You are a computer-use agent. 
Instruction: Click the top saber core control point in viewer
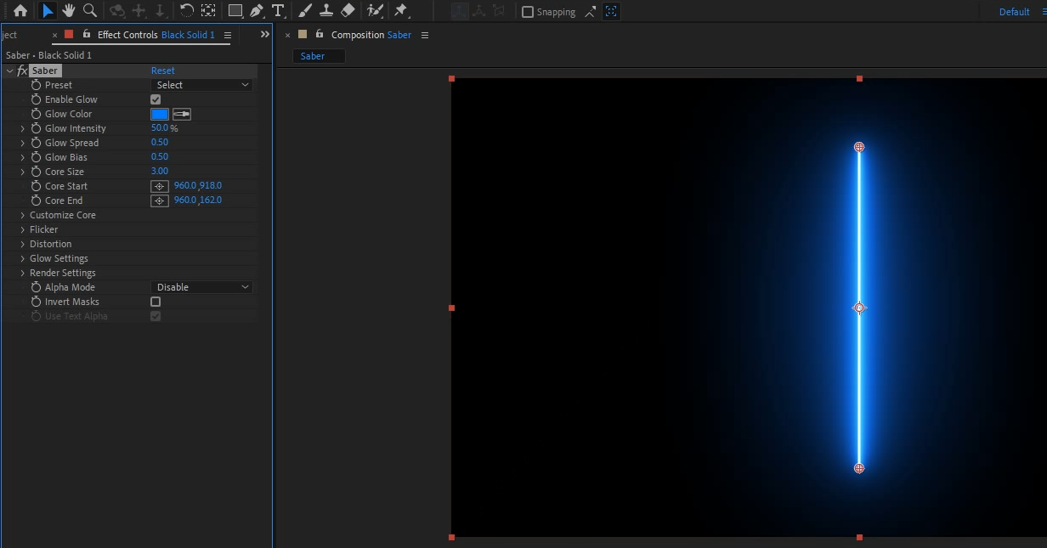pos(859,147)
